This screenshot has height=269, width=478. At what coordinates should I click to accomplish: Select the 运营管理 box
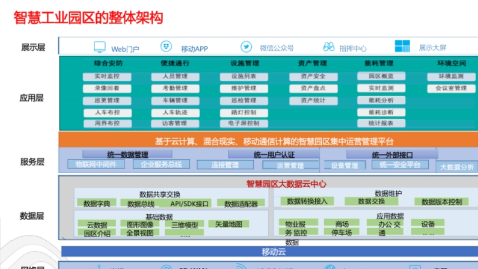click(290, 165)
